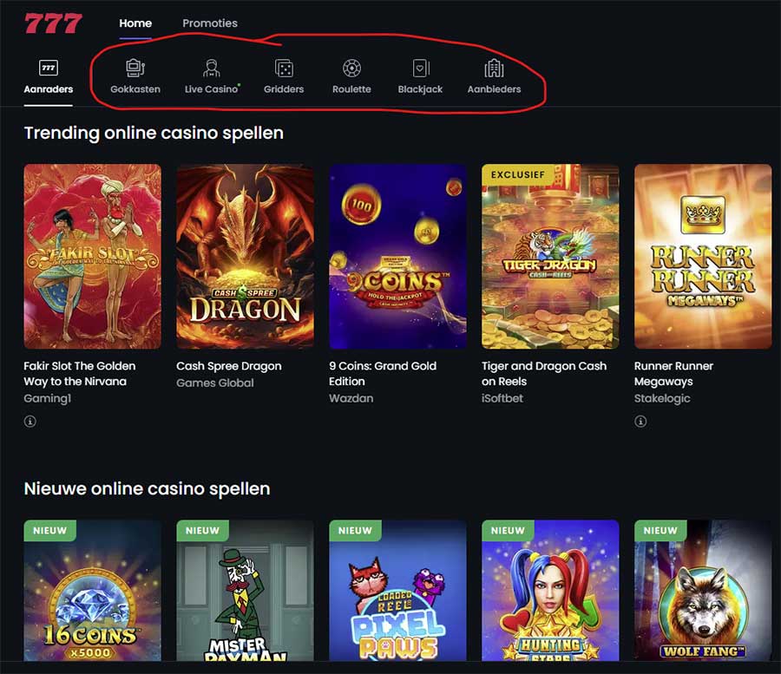Play Tiger and Dragon Cash on Reels

[550, 257]
